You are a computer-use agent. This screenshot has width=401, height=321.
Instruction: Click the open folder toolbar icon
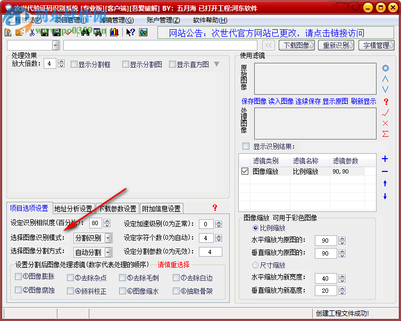click(x=20, y=32)
